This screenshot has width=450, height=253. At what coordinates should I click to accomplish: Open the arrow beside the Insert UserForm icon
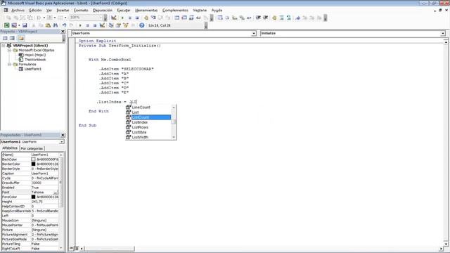[19, 25]
